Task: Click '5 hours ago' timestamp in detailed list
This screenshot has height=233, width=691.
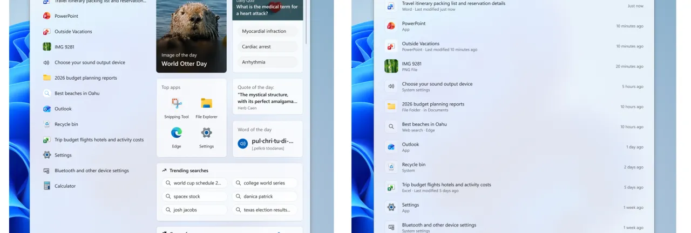Action: pos(633,87)
